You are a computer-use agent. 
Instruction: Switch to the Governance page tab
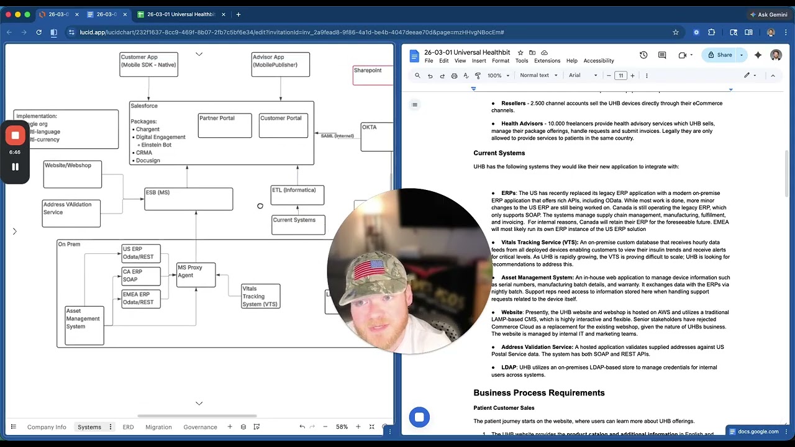[x=200, y=427]
